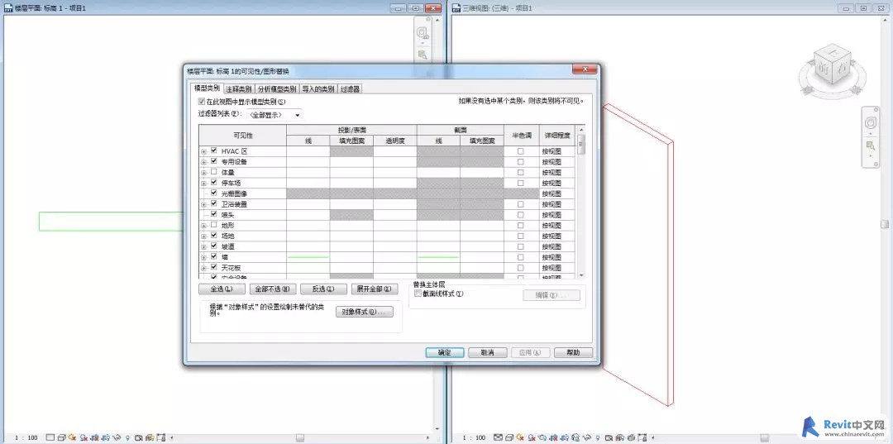Switch to the 过滤器 tab
This screenshot has width=893, height=444.
[351, 88]
